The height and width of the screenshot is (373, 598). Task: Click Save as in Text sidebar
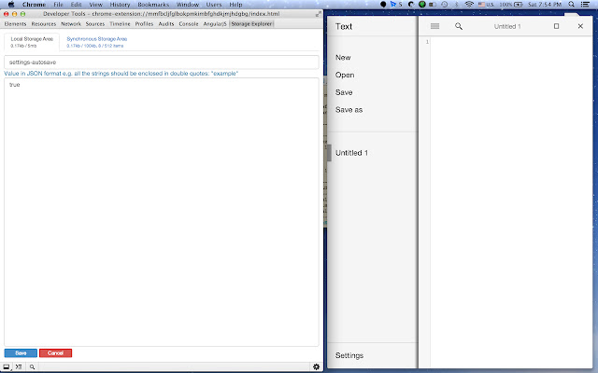click(x=349, y=110)
